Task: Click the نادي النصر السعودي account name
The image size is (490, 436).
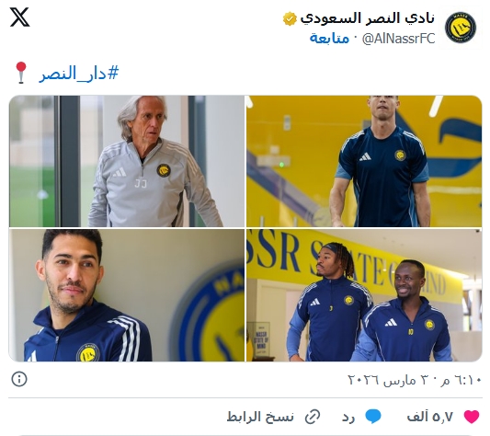Action: [368, 18]
